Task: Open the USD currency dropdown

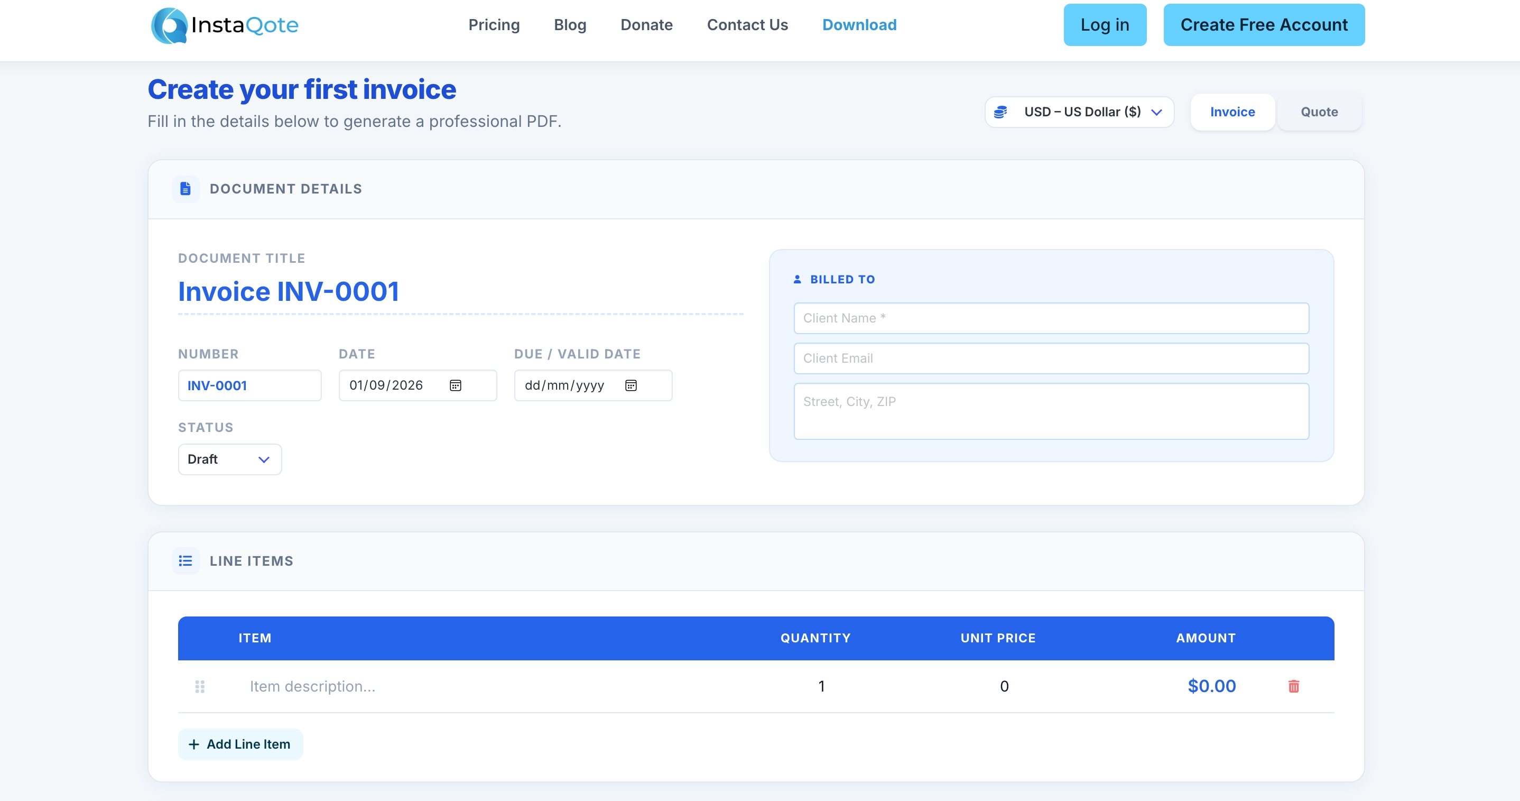Action: pyautogui.click(x=1079, y=112)
